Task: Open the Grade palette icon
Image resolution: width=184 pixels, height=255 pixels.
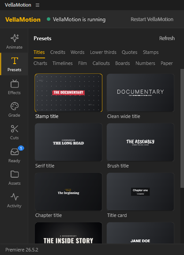Action: coord(15,106)
